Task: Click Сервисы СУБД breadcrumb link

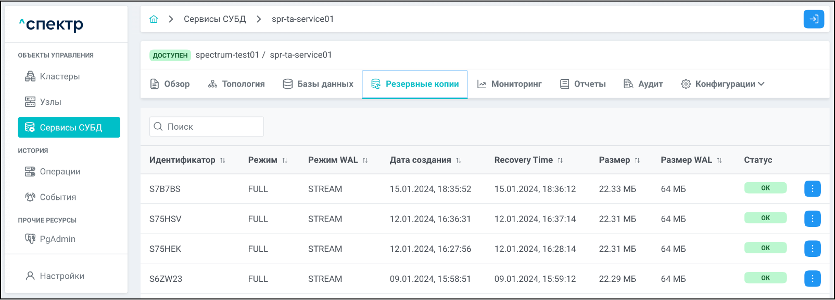Action: [214, 19]
